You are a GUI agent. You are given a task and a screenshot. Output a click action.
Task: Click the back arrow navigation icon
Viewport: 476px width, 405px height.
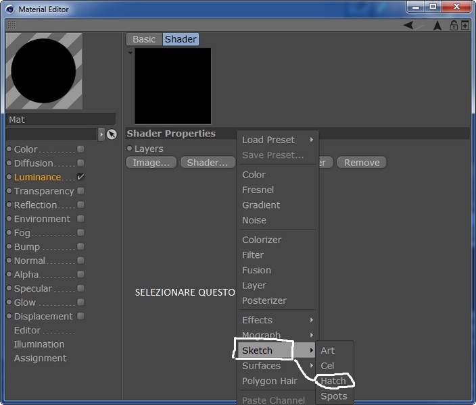pos(408,25)
